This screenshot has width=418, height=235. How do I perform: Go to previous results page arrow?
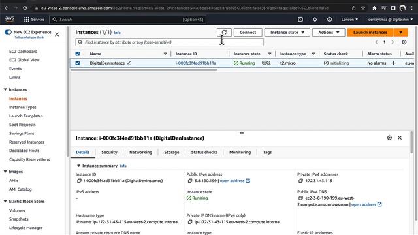[376, 42]
